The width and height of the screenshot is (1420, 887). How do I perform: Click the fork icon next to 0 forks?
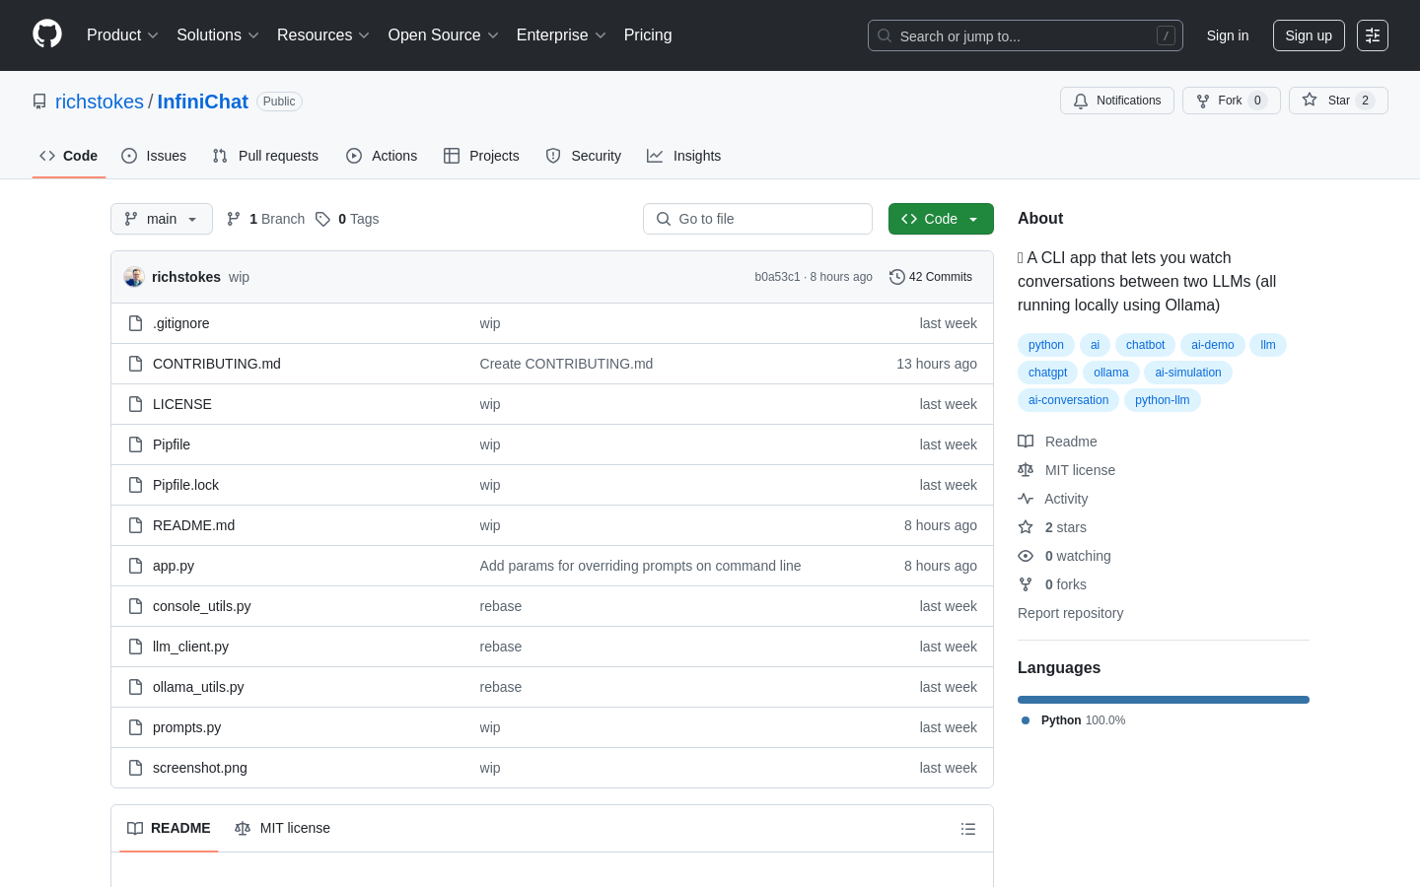pos(1026,584)
